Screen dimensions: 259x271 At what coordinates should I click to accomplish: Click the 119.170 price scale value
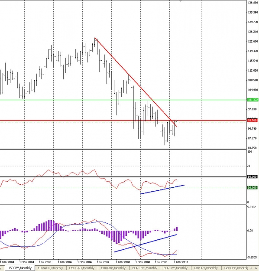coord(253,51)
